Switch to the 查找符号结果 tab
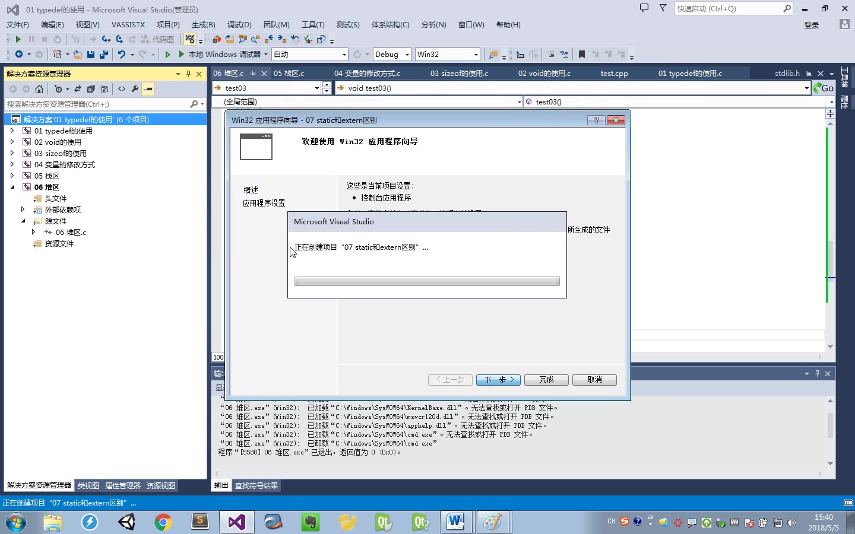 pos(256,485)
